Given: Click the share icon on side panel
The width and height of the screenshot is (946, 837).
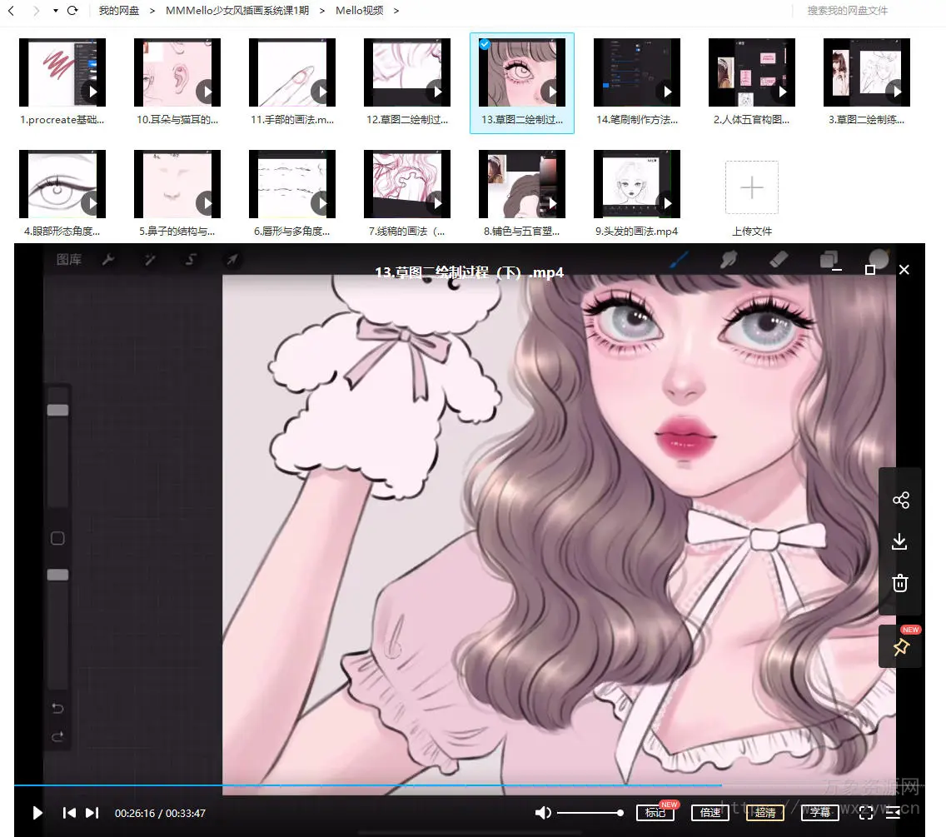Looking at the screenshot, I should [x=900, y=501].
